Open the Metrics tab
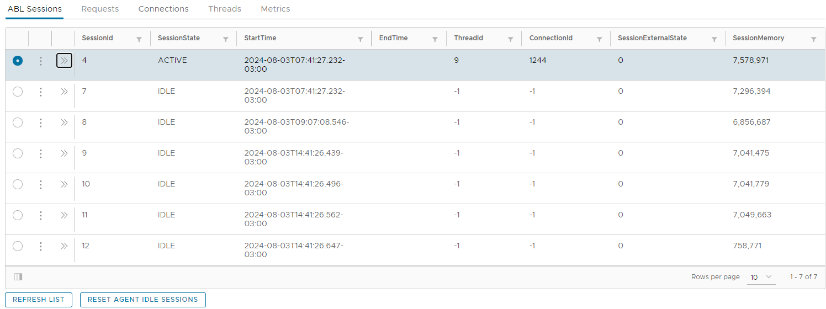This screenshot has height=309, width=826. click(x=275, y=9)
